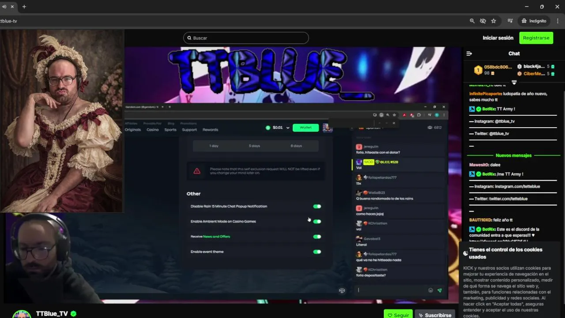Toggle Disable Rain 15 Minute Chat Popup switch
The height and width of the screenshot is (318, 565).
317,206
